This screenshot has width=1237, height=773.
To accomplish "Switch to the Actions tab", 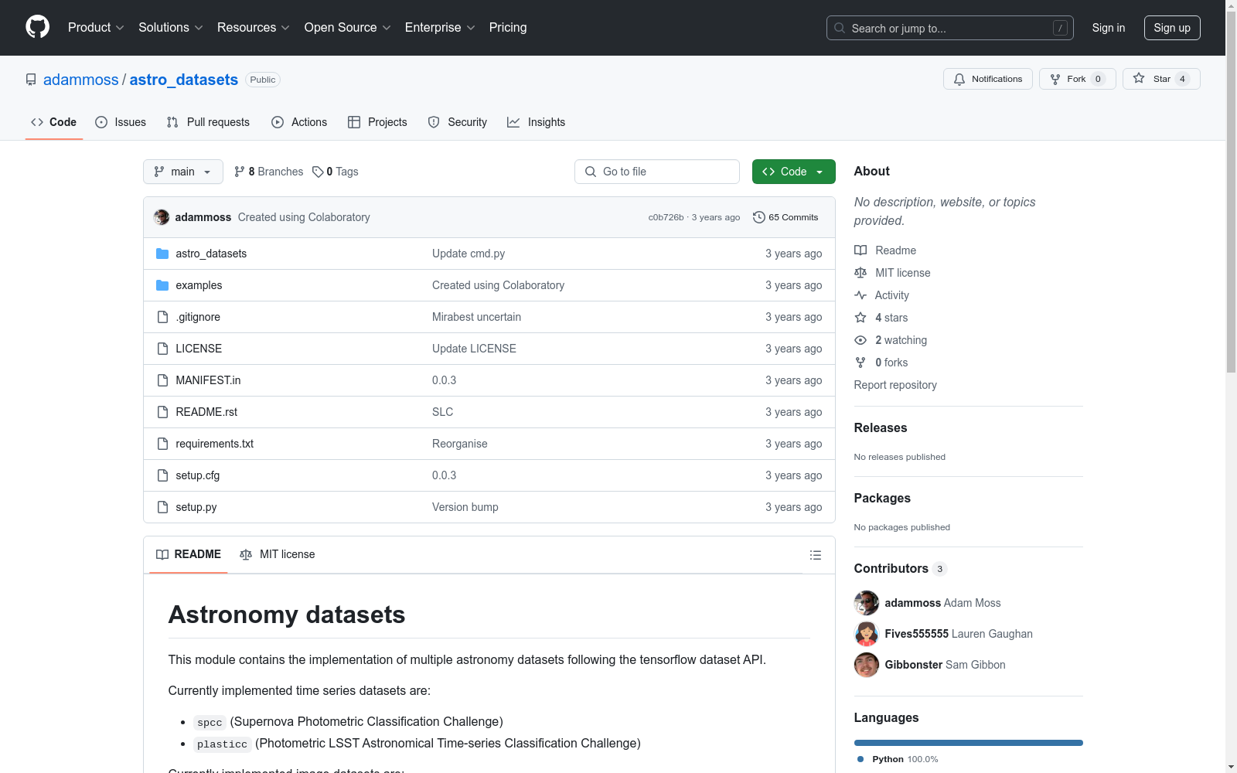I will click(x=299, y=122).
